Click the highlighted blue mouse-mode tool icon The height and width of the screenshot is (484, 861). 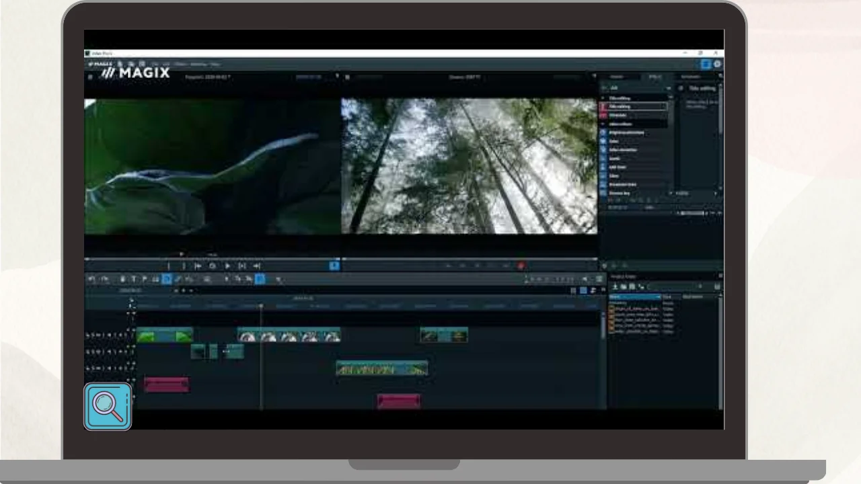click(x=167, y=279)
